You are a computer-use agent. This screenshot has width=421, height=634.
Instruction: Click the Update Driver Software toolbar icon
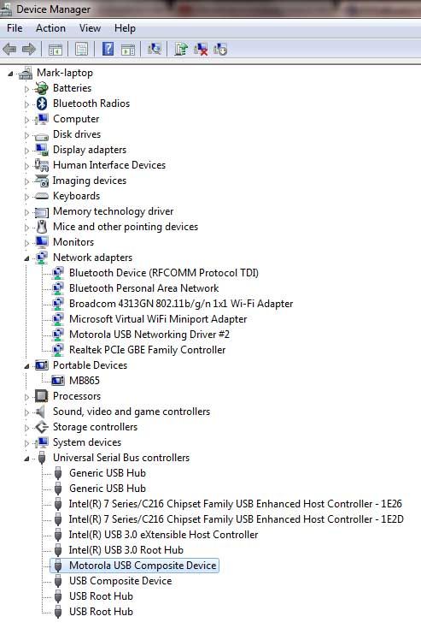point(181,49)
